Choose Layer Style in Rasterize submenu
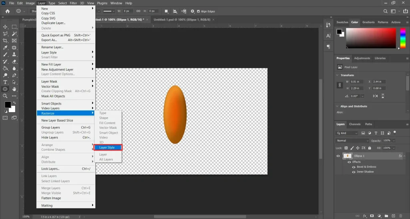Image resolution: width=410 pixels, height=219 pixels. 108,147
